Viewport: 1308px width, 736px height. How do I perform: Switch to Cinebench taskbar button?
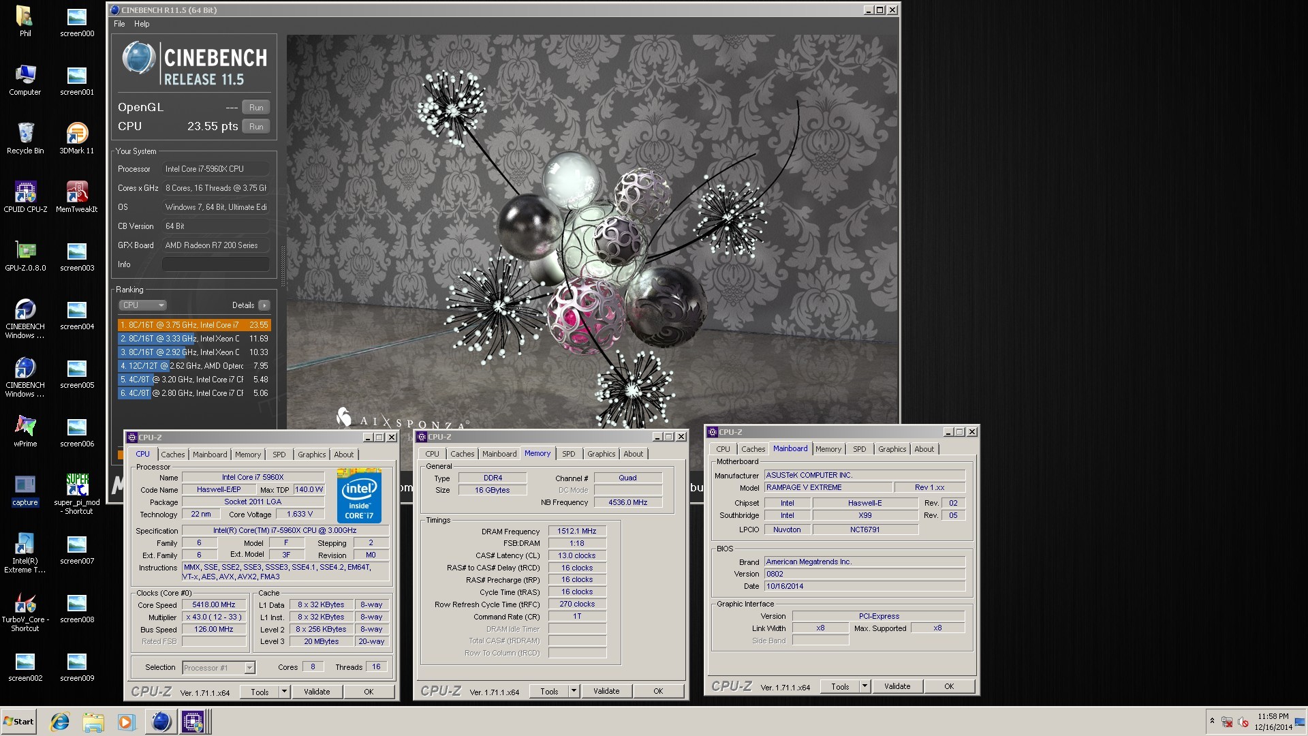(x=161, y=722)
